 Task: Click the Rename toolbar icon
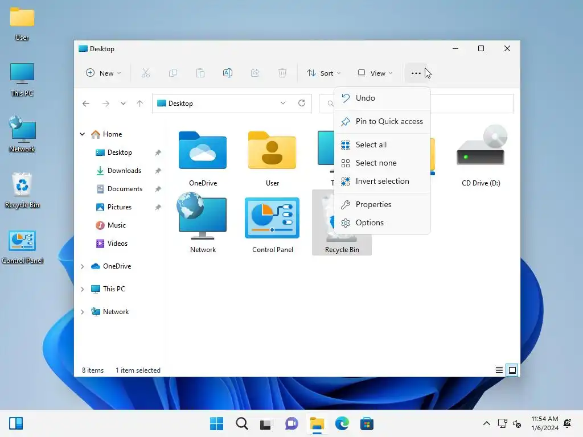pos(228,73)
